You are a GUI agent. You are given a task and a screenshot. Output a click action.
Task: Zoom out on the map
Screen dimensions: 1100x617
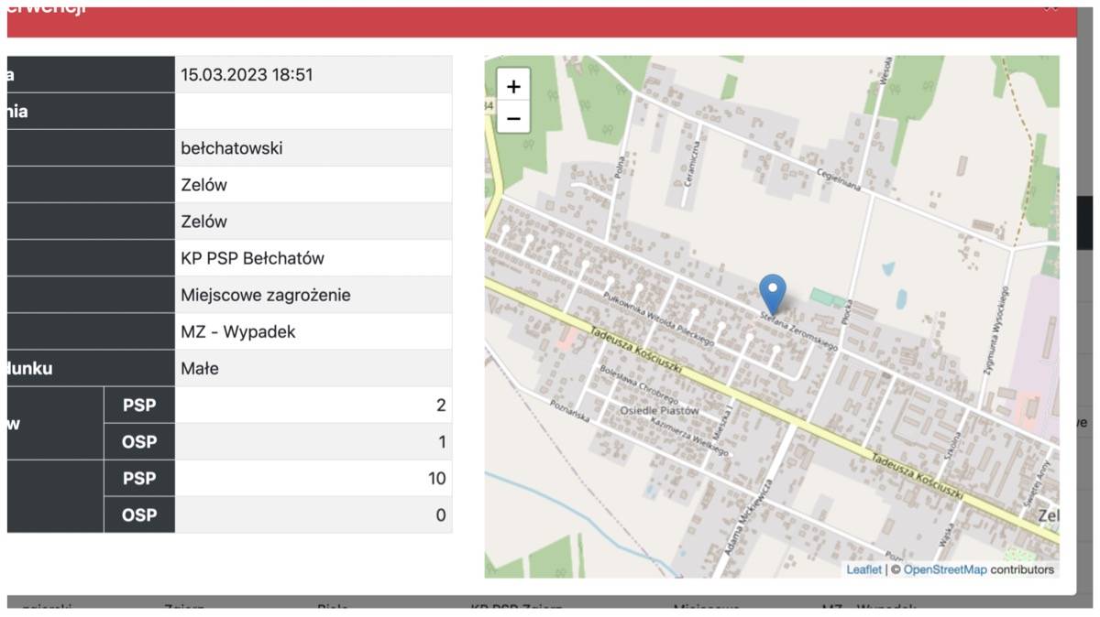[513, 118]
